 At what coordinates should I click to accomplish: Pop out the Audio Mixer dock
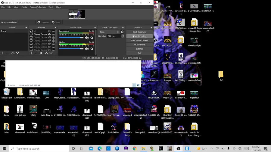click(x=95, y=28)
